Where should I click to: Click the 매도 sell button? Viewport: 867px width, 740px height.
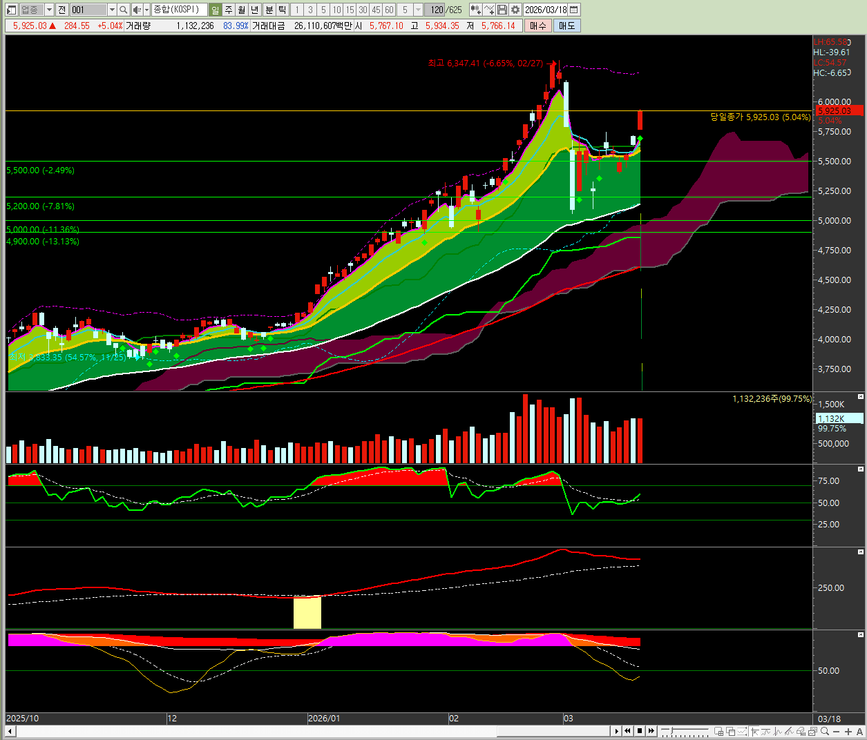tap(566, 26)
